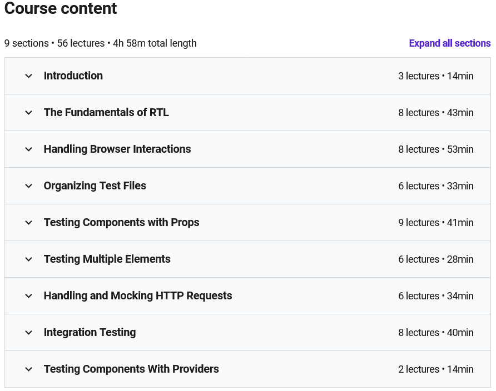Expand Handling Browser Interactions chevron
The image size is (496, 391).
28,149
